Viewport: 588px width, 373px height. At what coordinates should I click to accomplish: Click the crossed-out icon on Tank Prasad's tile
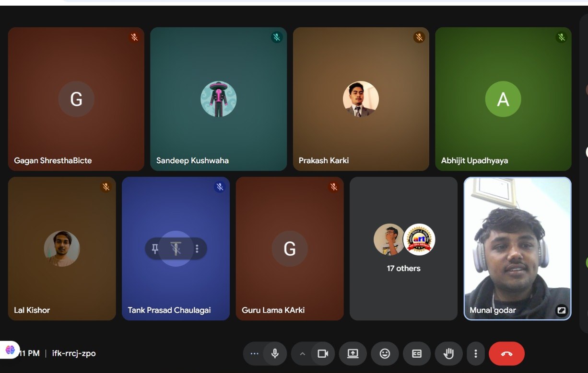pos(176,249)
